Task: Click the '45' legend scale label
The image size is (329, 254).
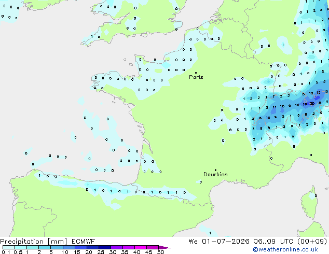Action: tap(148, 252)
